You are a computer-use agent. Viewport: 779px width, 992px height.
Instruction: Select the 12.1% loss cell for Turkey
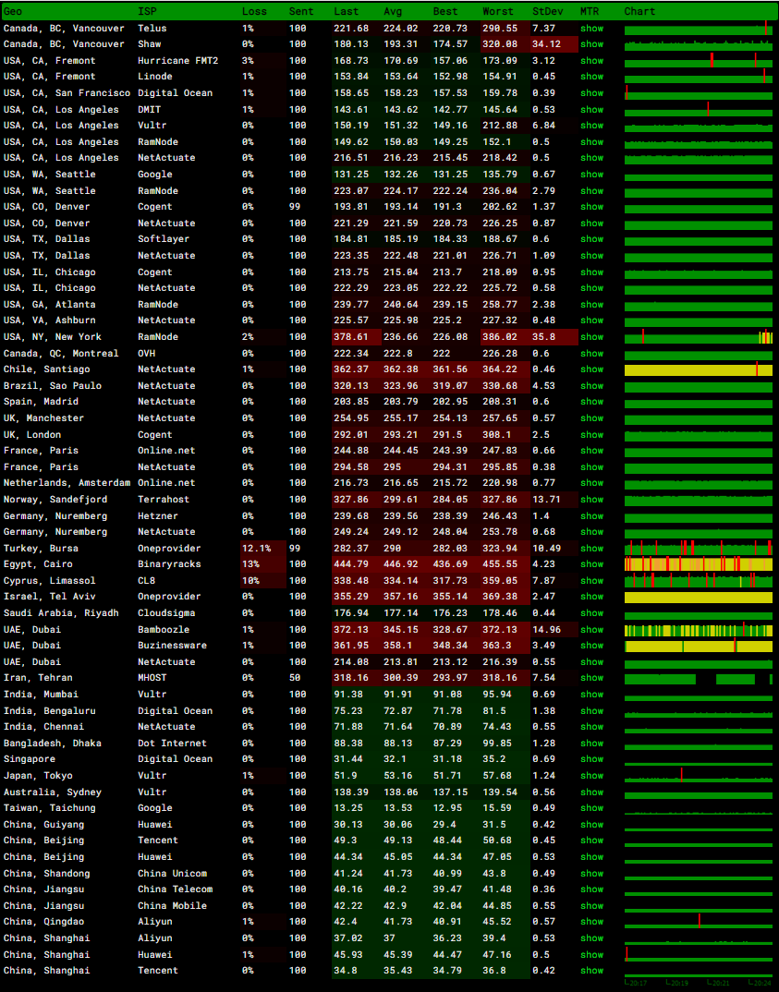[256, 549]
